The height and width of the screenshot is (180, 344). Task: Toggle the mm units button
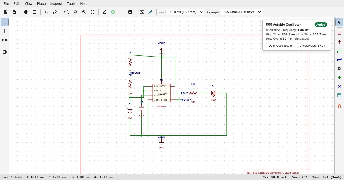coord(5,40)
